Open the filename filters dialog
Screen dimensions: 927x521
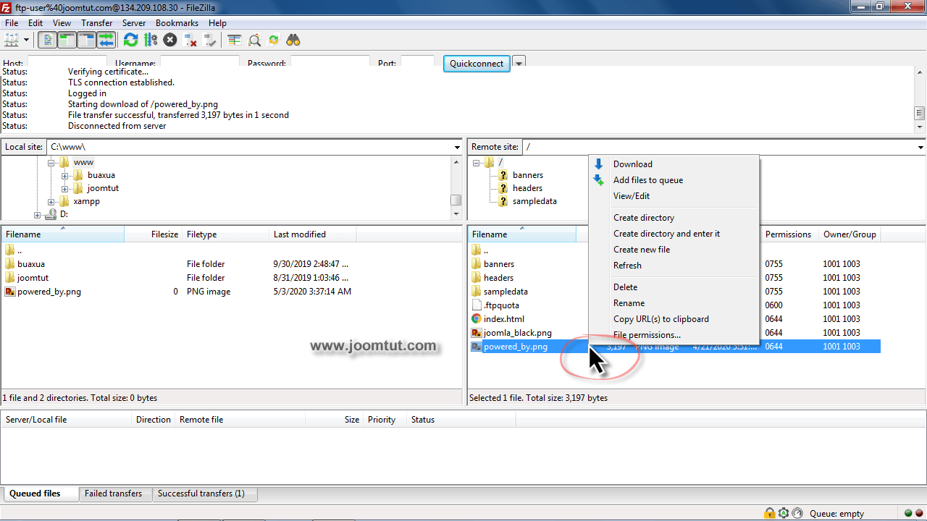[253, 40]
